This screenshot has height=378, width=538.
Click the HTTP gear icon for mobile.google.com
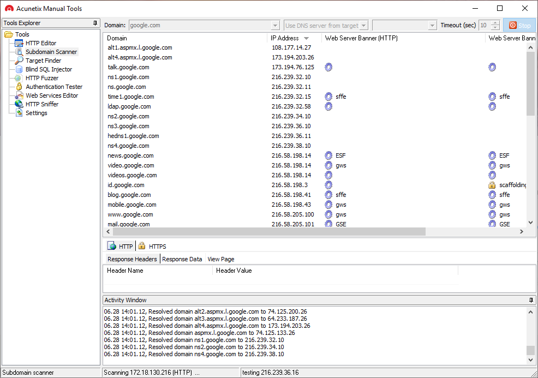click(328, 205)
